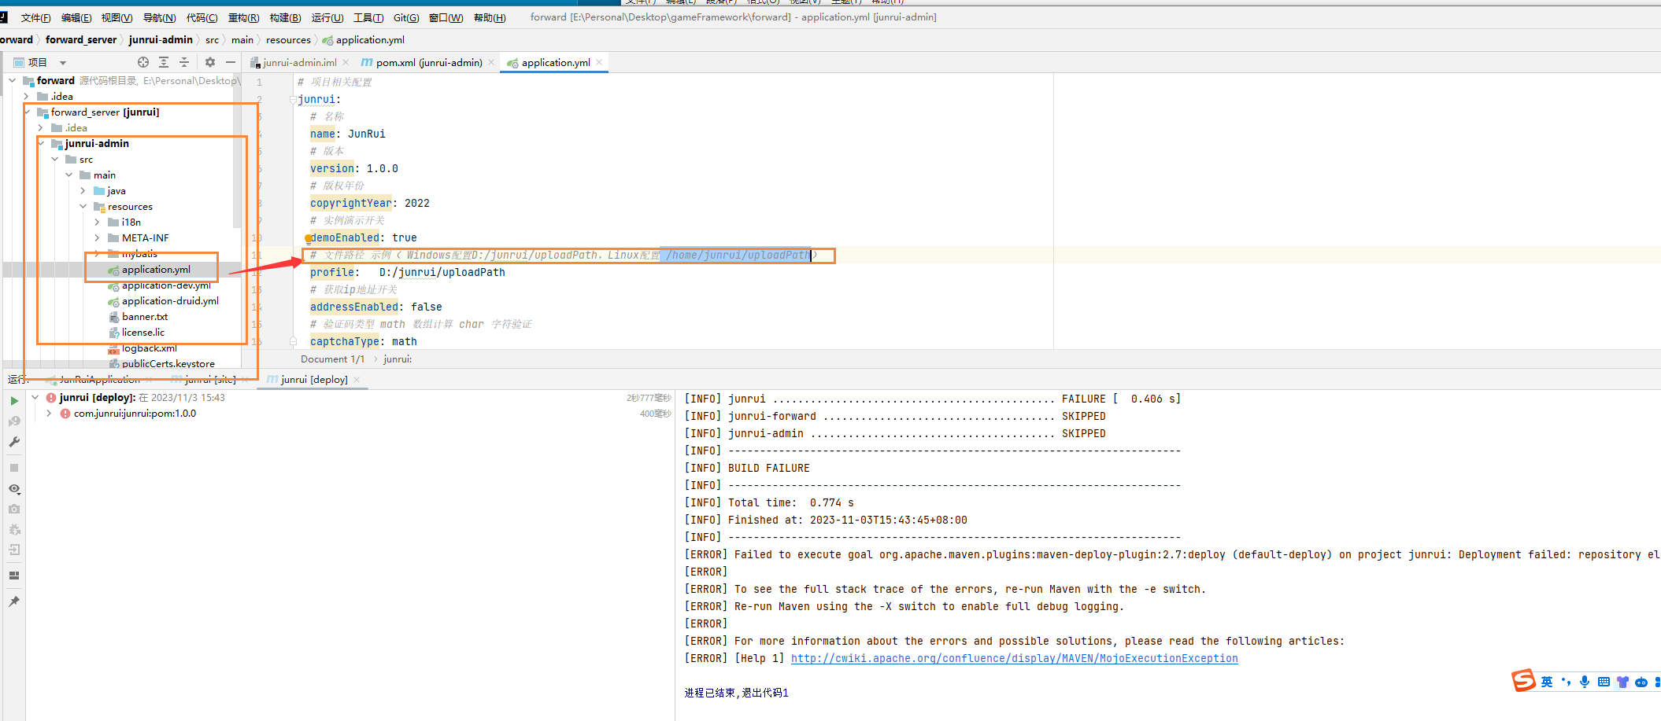Click the profile value D:/junrui/uploadPath

pos(442,272)
